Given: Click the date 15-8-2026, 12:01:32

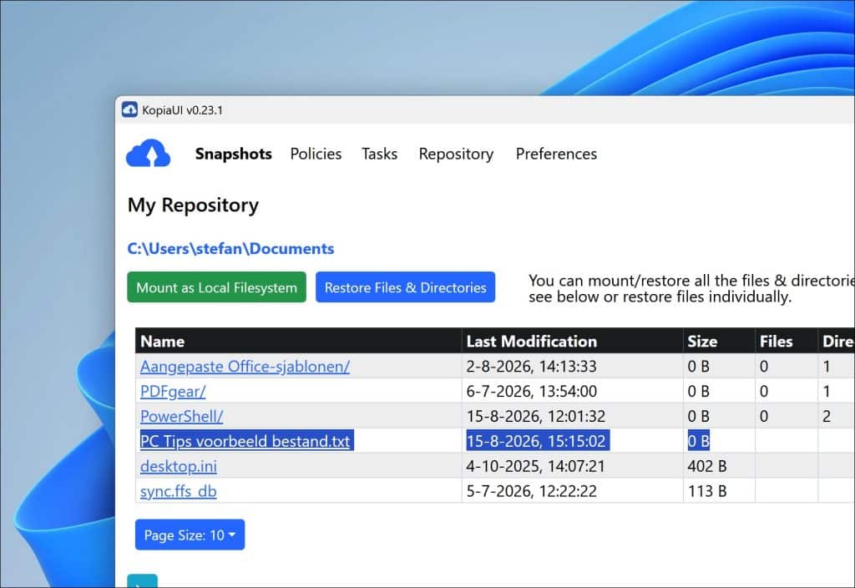Looking at the screenshot, I should pos(535,416).
